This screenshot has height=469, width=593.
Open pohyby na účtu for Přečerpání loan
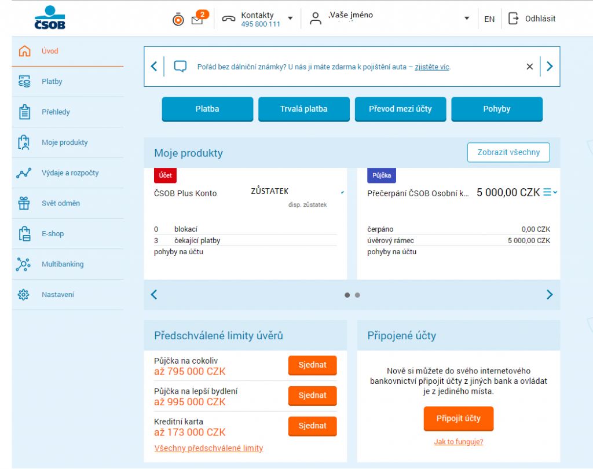[x=391, y=251]
